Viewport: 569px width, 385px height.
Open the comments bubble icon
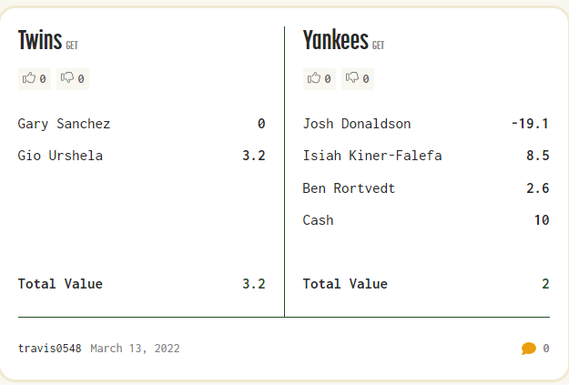coord(529,348)
